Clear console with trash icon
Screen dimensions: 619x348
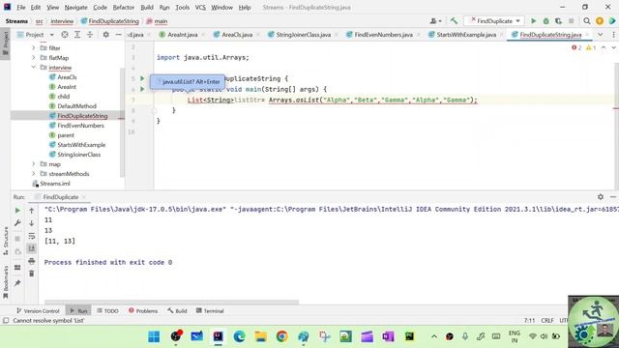[32, 274]
